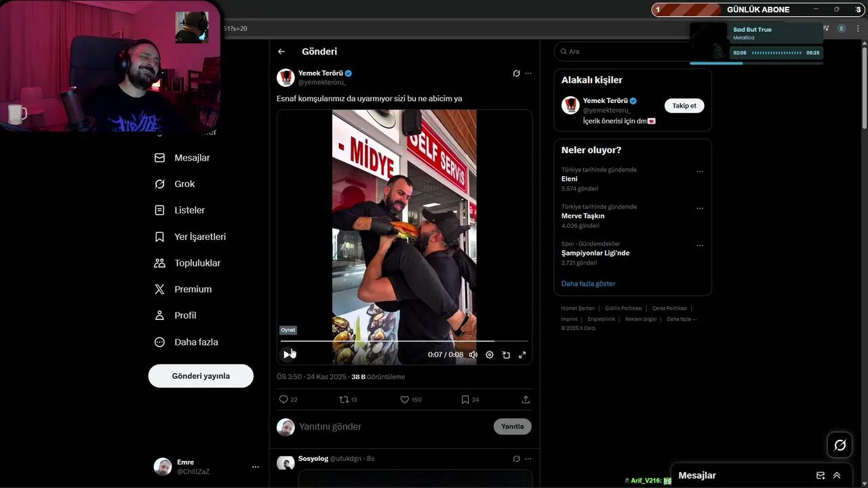Click the Yemek Terörü avatar on the post
Viewport: 868px width, 488px height.
coord(285,77)
